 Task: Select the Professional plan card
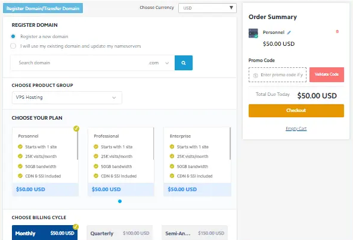click(121, 162)
